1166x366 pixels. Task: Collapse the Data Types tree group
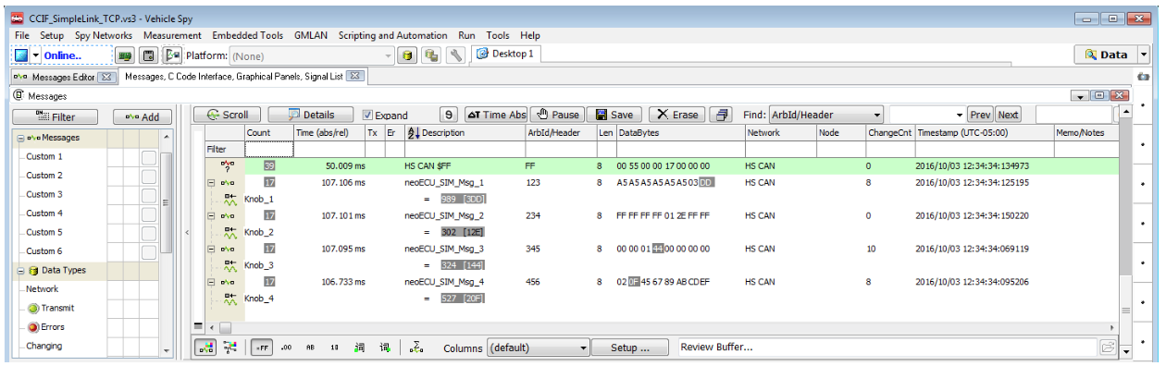click(21, 271)
